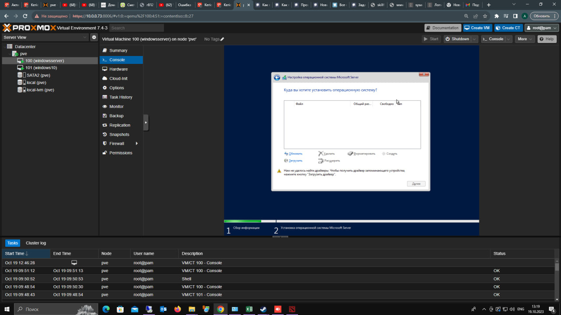Open Firefox from the taskbar
The width and height of the screenshot is (561, 315).
tap(178, 309)
